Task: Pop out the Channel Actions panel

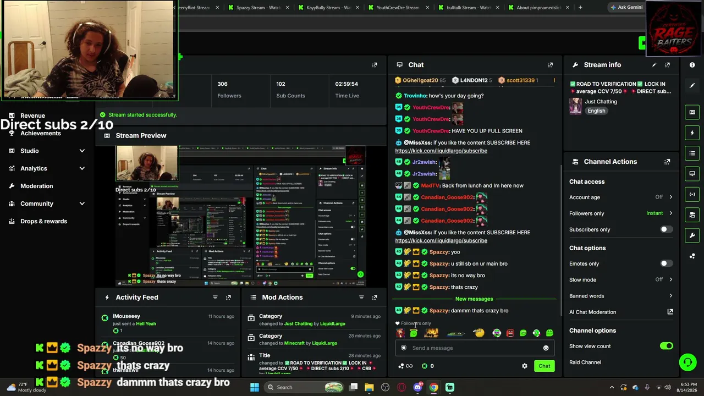Action: pos(667,162)
